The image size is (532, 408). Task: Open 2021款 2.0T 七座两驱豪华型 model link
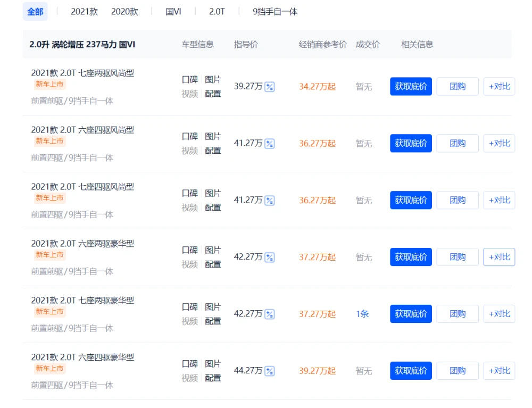[82, 301]
